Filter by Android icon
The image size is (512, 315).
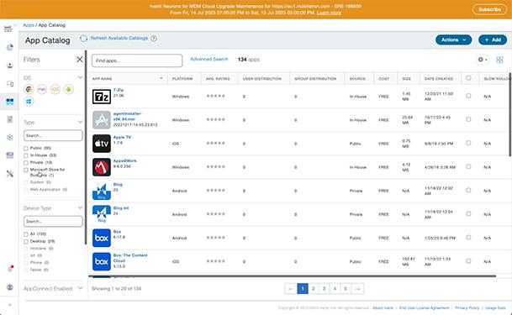point(68,89)
